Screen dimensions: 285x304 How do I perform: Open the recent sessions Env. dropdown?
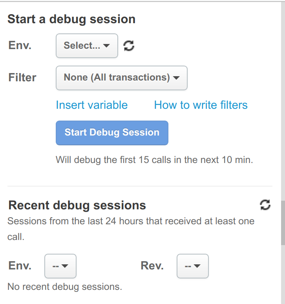pyautogui.click(x=60, y=266)
